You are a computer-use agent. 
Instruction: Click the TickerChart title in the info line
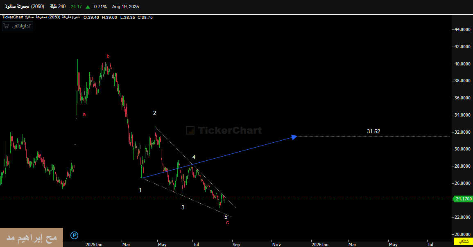tap(13, 18)
